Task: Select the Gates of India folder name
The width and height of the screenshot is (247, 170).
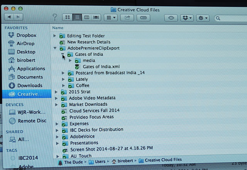Action: coord(89,54)
